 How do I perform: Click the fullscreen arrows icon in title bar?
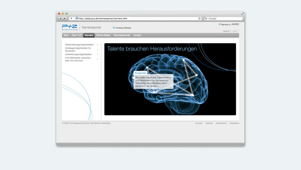[242, 14]
